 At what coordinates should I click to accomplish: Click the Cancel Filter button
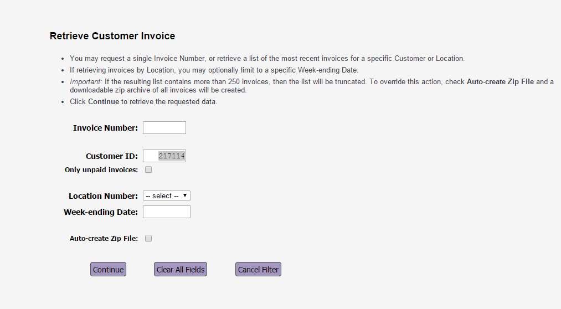coord(258,269)
